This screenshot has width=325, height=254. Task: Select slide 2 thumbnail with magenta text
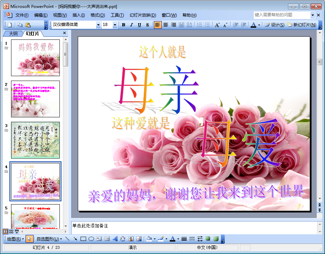point(36,99)
